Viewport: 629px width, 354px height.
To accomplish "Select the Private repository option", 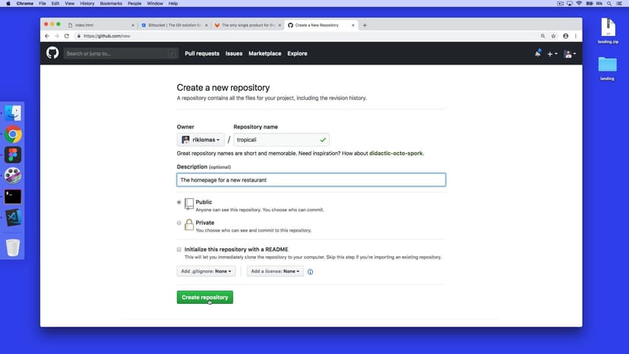I will click(179, 223).
